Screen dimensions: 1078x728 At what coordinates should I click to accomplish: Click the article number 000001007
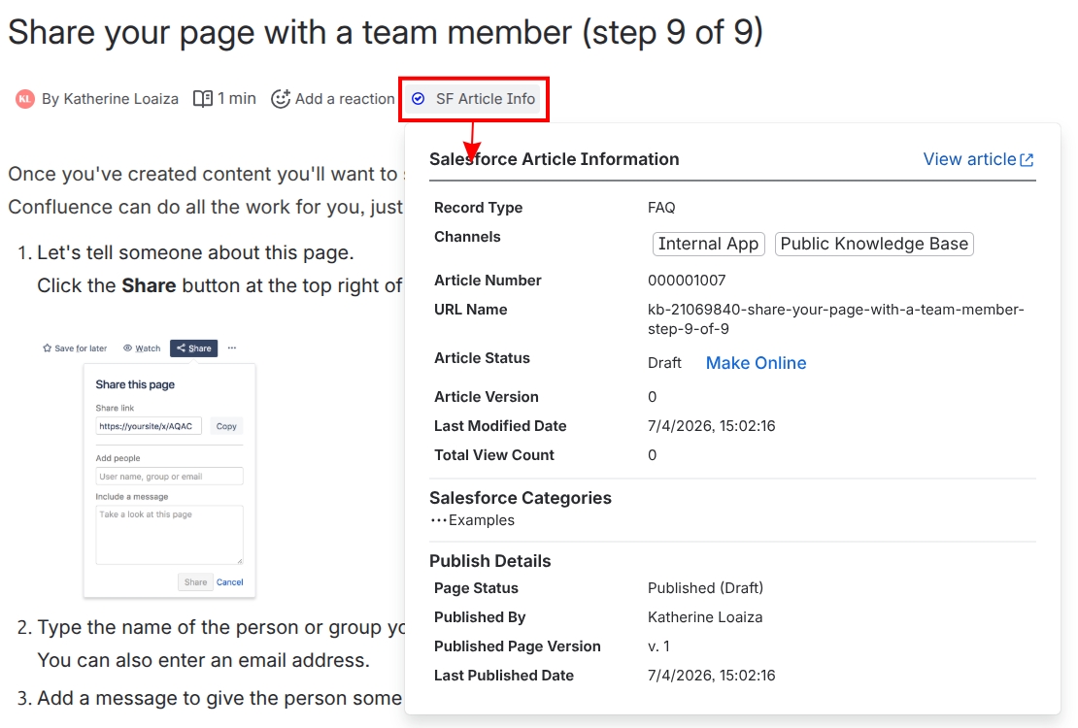point(686,281)
